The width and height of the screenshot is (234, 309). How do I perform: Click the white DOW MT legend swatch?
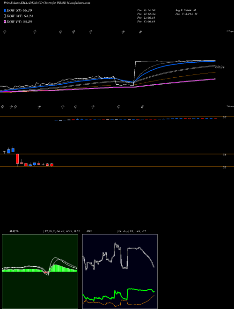5,16
